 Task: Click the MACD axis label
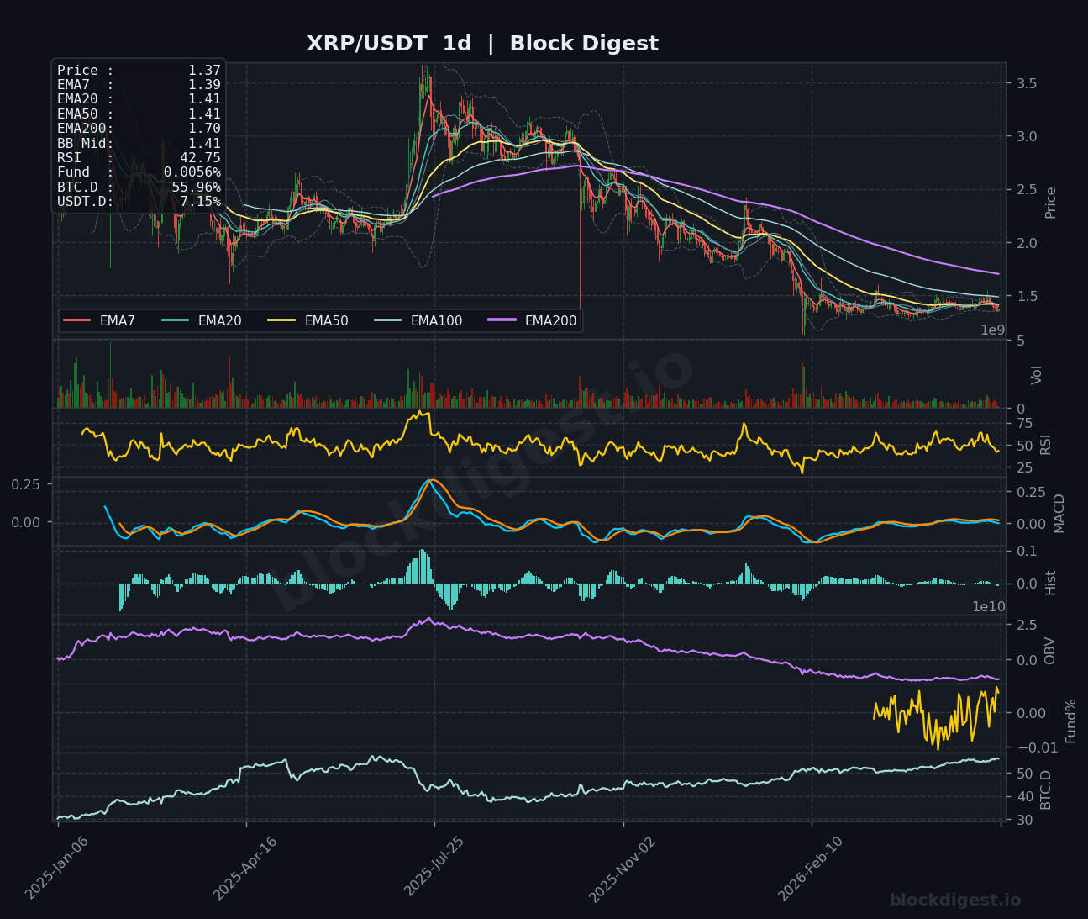1059,513
